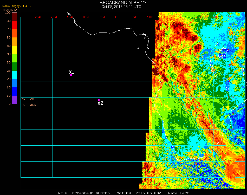Click the 25W longitude label
Viewport: 247px width, 195px height.
pyautogui.click(x=38, y=17)
